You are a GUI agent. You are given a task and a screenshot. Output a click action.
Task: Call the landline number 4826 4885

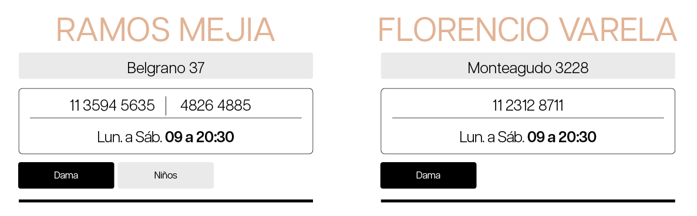coord(216,105)
